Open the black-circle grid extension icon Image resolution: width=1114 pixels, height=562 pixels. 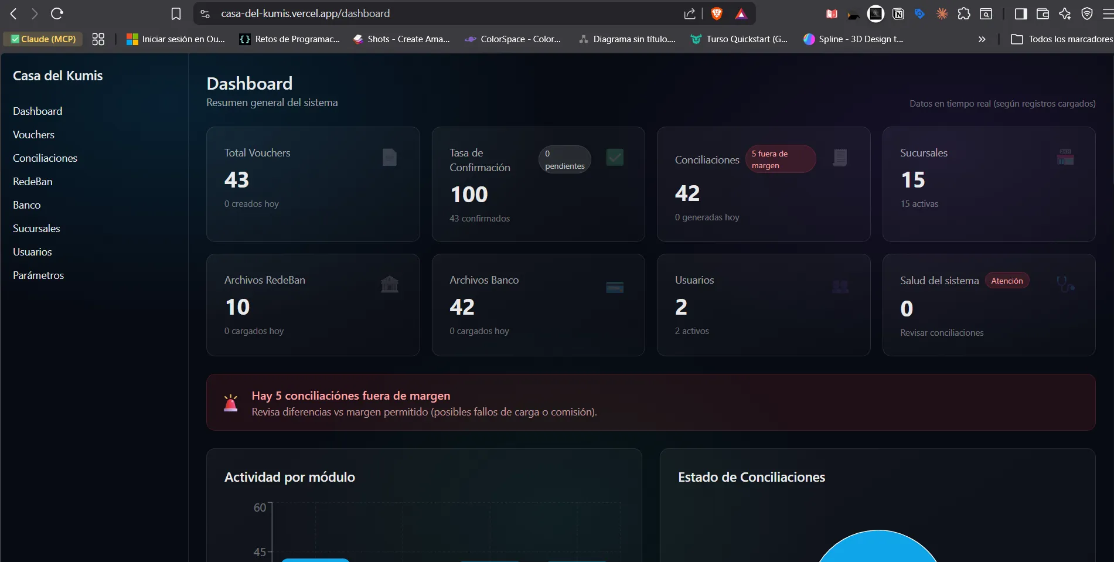[x=875, y=13]
